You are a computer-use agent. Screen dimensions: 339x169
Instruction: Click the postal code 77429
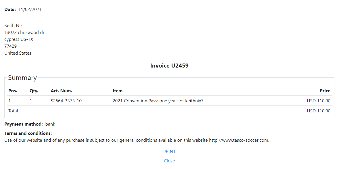(11, 46)
